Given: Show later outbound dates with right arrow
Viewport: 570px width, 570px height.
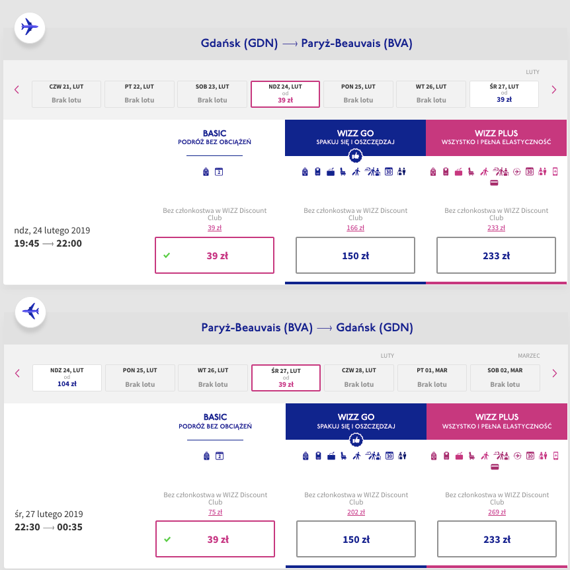Looking at the screenshot, I should click(x=554, y=90).
